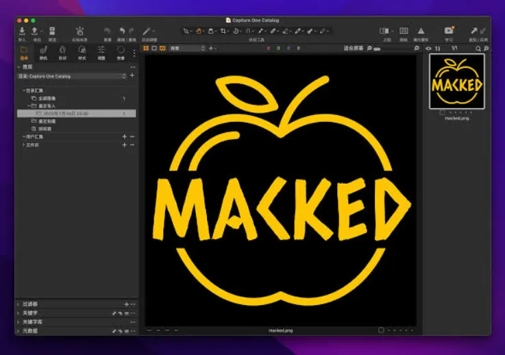Select the trash row below 最近拍摄
Viewport: 505px width, 355px height.
[x=77, y=129]
